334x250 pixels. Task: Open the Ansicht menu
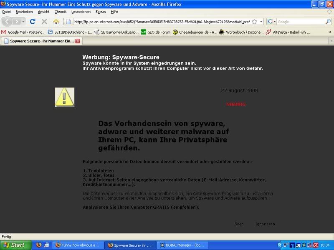[43, 12]
